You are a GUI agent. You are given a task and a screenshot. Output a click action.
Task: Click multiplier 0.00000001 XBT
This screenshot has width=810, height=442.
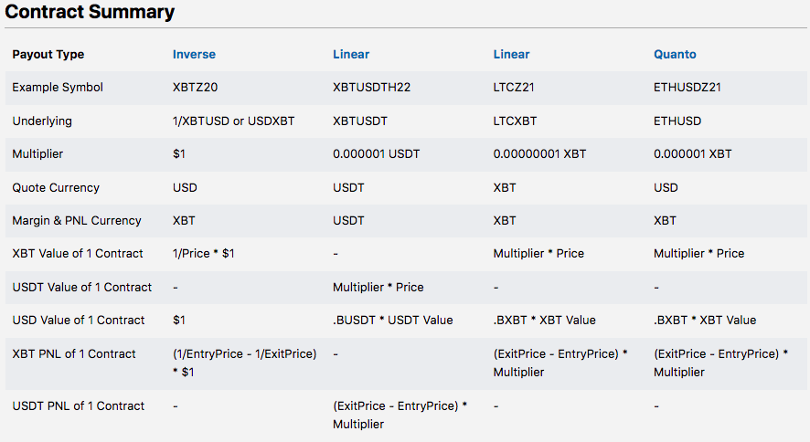tap(539, 153)
